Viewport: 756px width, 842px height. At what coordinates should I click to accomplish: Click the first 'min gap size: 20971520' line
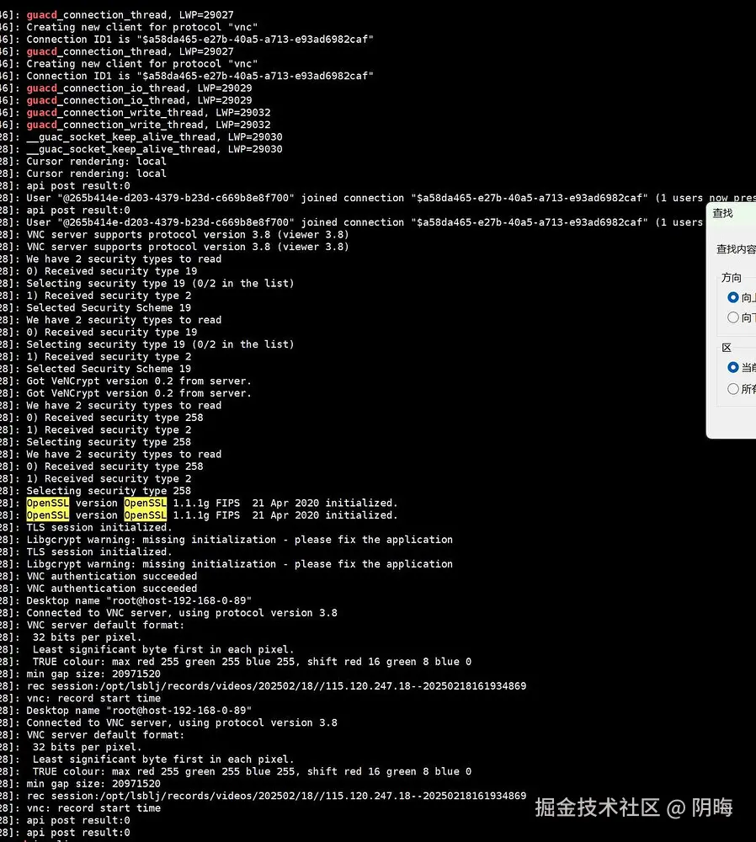[93, 674]
